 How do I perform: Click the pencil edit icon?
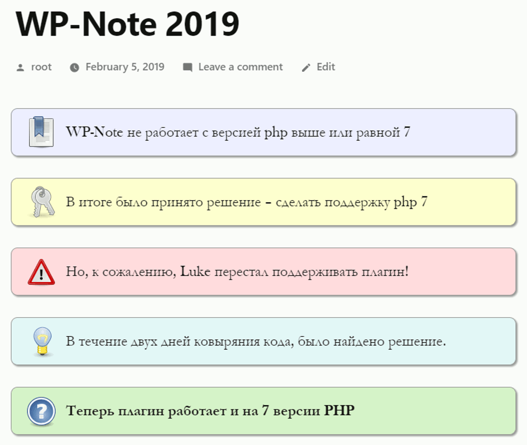point(306,68)
